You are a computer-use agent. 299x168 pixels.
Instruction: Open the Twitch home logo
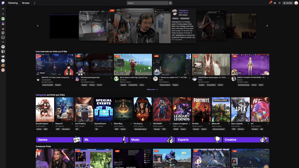pos(3,3)
